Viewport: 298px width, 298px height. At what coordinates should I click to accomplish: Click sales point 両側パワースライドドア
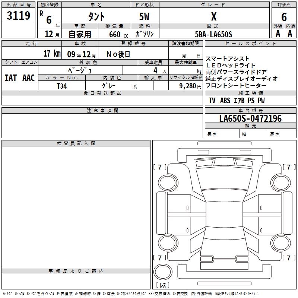coord(236,72)
